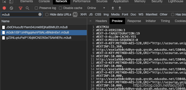The width and height of the screenshot is (186, 90).
Task: Filter requests by JS
Action: tap(91, 14)
